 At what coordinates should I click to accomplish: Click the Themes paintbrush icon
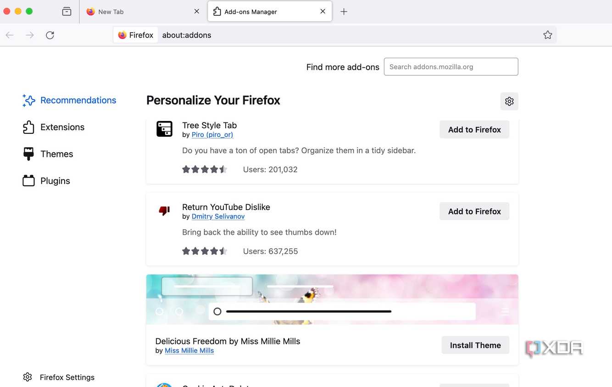(28, 154)
